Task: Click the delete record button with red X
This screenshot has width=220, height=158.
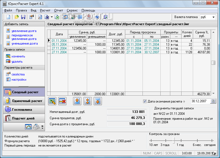Action: tap(62, 101)
